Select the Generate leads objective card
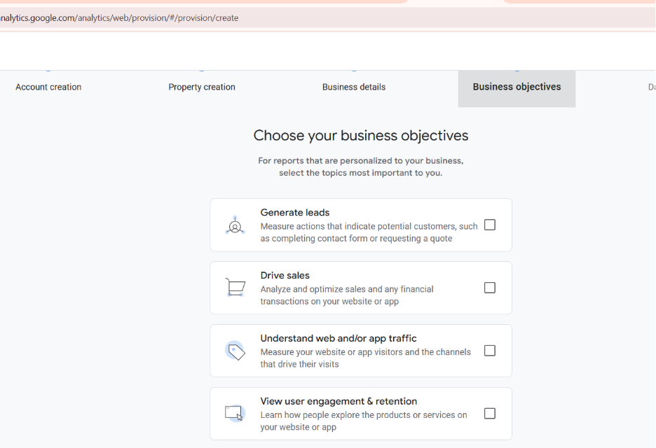 (x=360, y=225)
